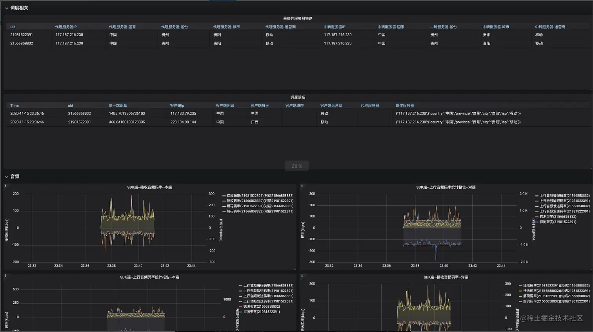Open color swatch of 上行音频编码码率(21981522391) in 对端 uplink legend

point(537,201)
